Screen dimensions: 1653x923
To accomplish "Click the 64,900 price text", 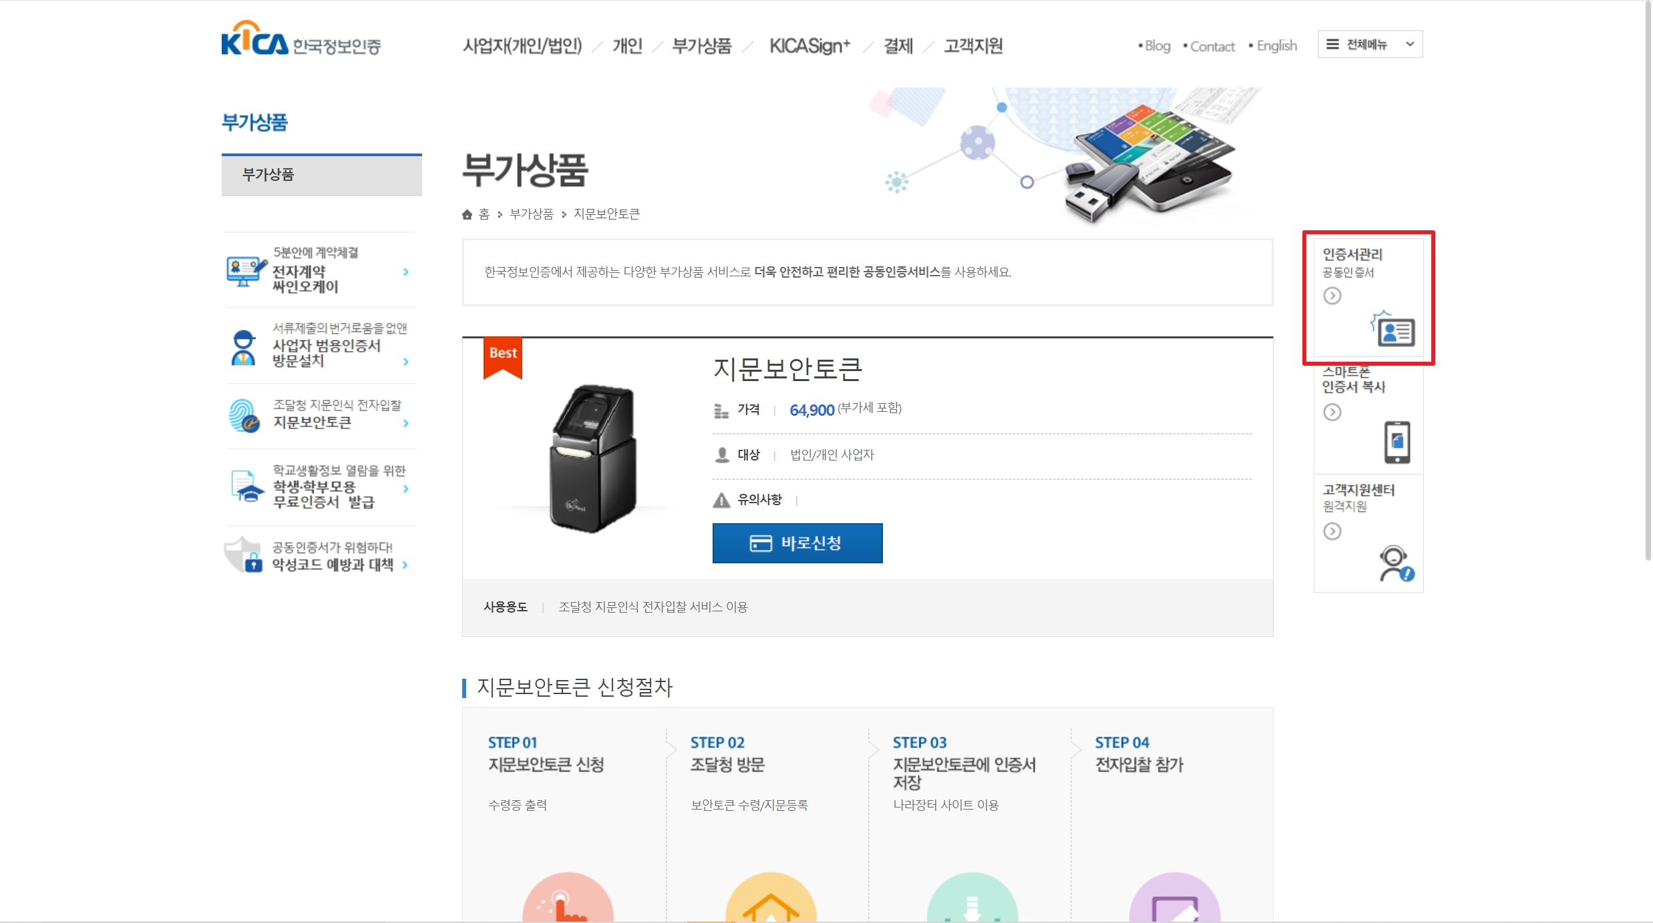I will coord(812,410).
